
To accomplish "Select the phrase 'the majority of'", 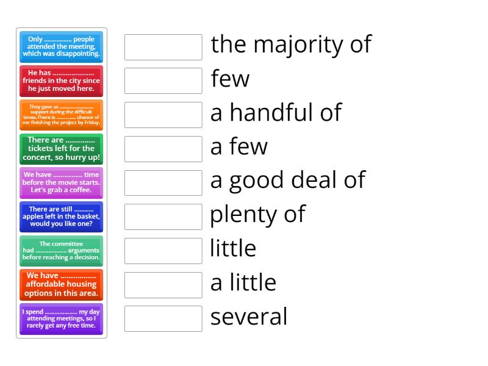I will [291, 45].
